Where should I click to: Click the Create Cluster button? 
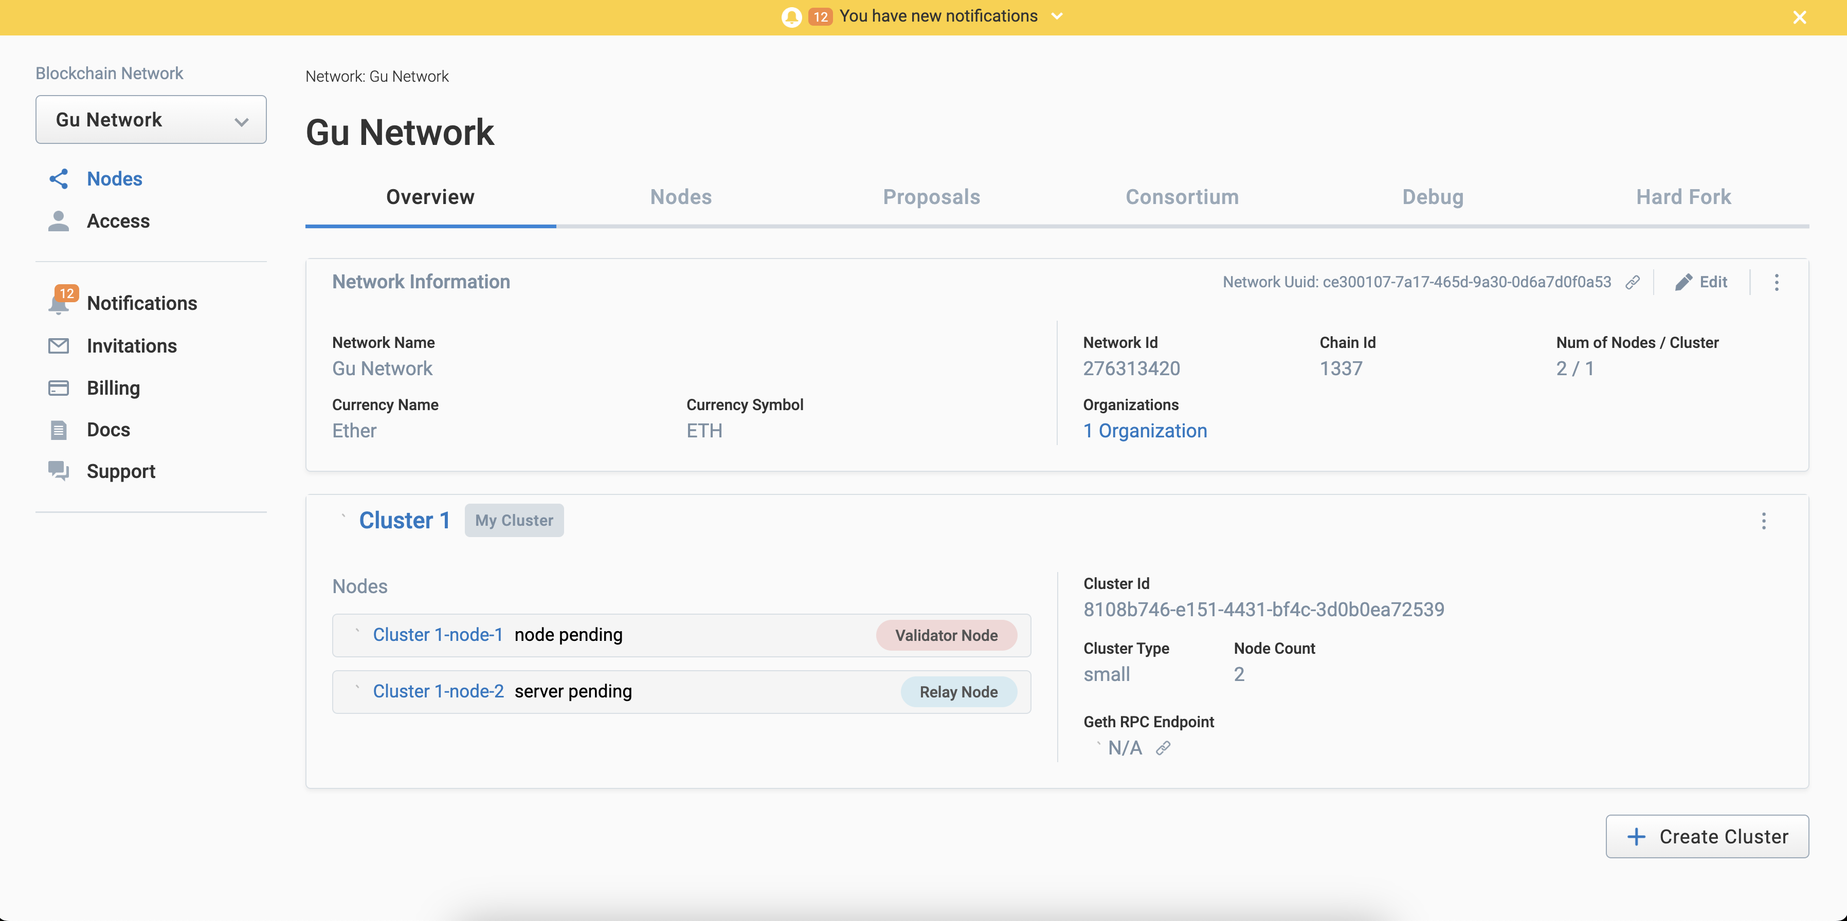point(1707,836)
